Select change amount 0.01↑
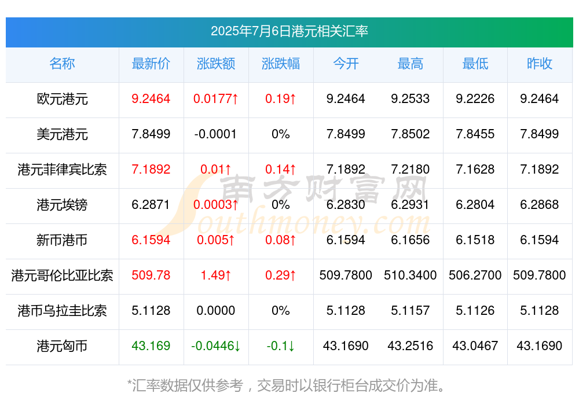Image resolution: width=579 pixels, height=404 pixels. [x=216, y=169]
